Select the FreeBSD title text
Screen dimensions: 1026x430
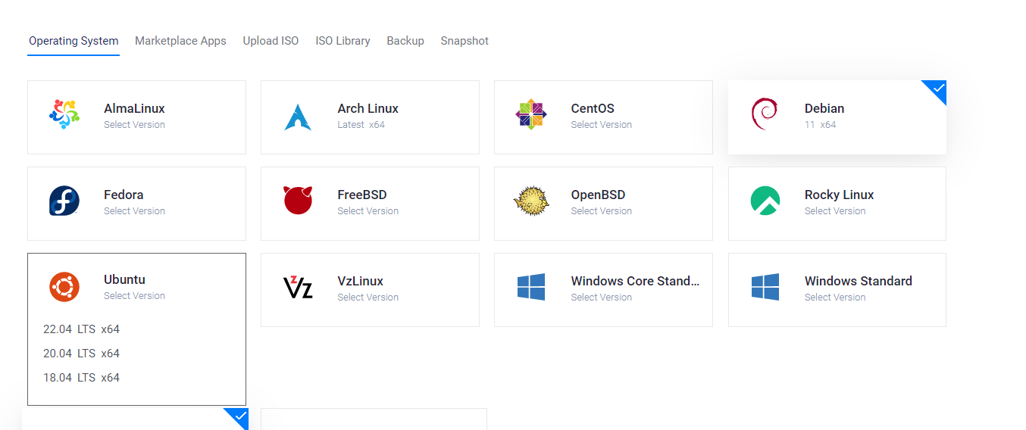(362, 195)
